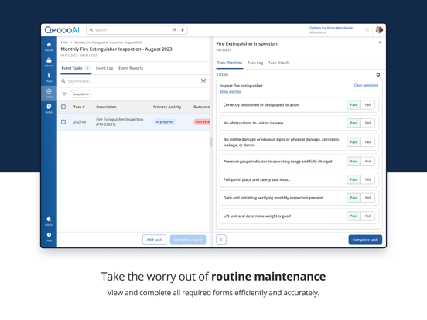Activate microphone voice search icon

tap(183, 30)
